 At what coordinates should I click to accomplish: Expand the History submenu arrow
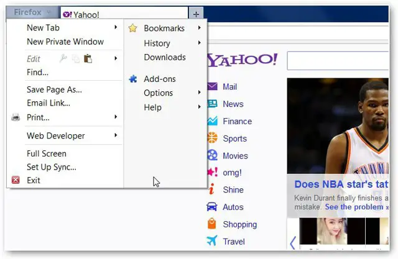click(200, 43)
